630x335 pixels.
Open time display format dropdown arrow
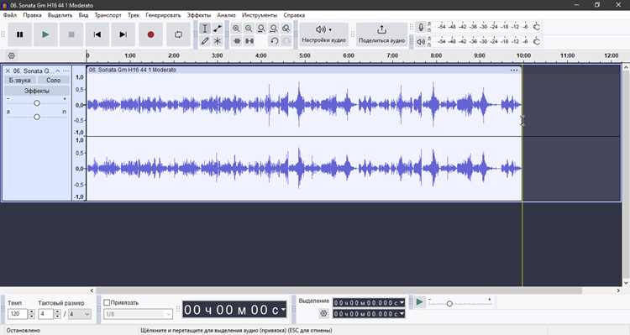click(283, 310)
